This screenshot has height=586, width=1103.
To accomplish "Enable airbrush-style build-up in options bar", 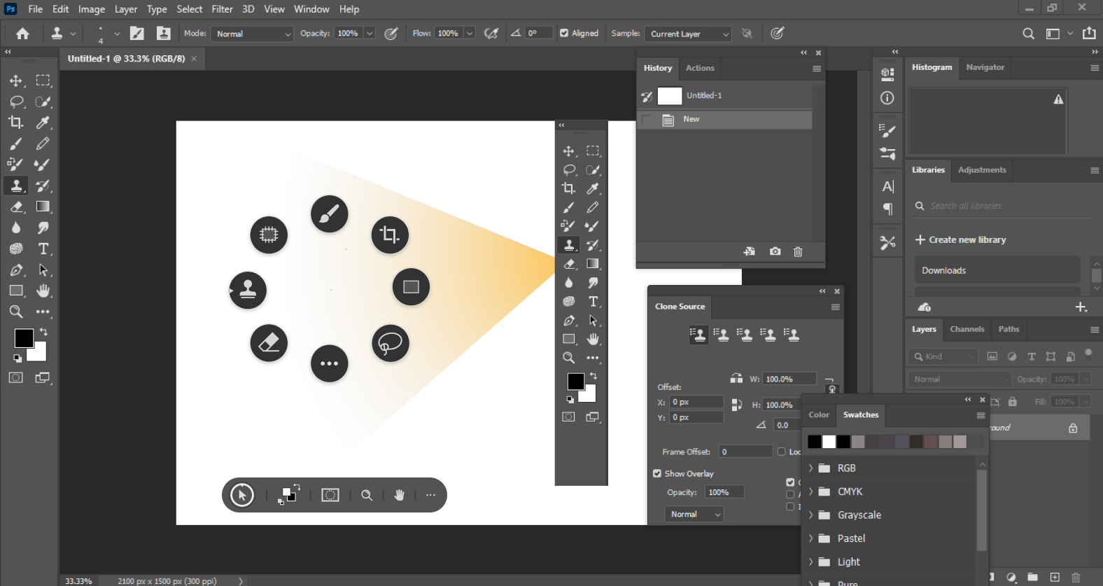I will click(492, 34).
